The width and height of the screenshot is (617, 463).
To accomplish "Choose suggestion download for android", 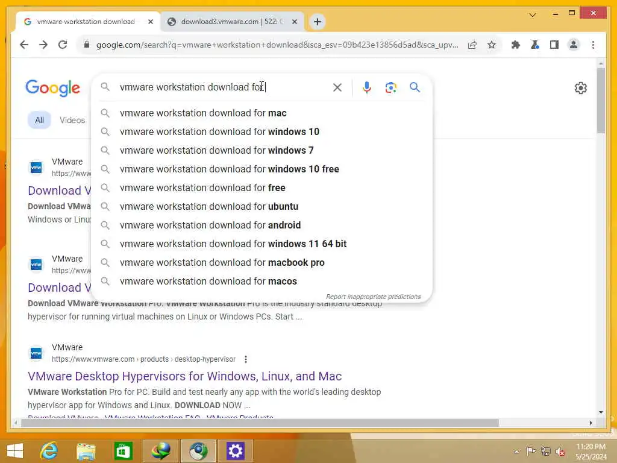I will pos(262,225).
